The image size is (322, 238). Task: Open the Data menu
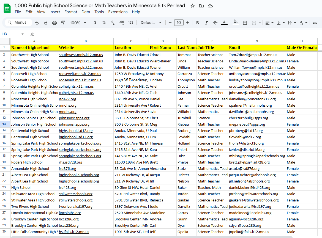pos(86,12)
